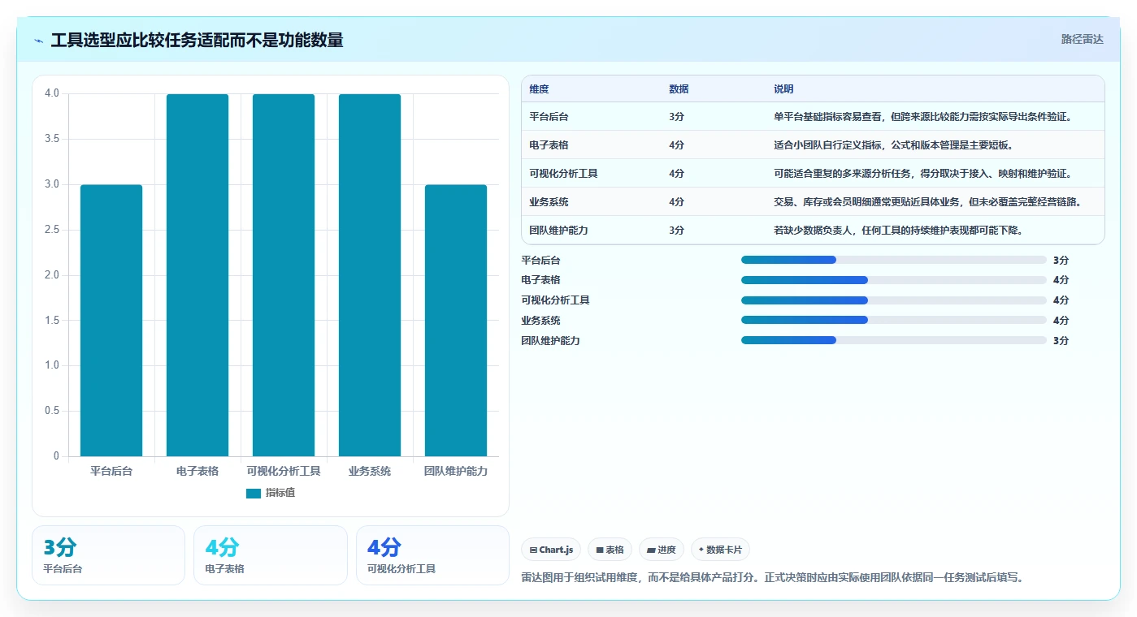This screenshot has width=1137, height=617.
Task: Select the 数据卡片 tag chip
Action: tap(720, 550)
